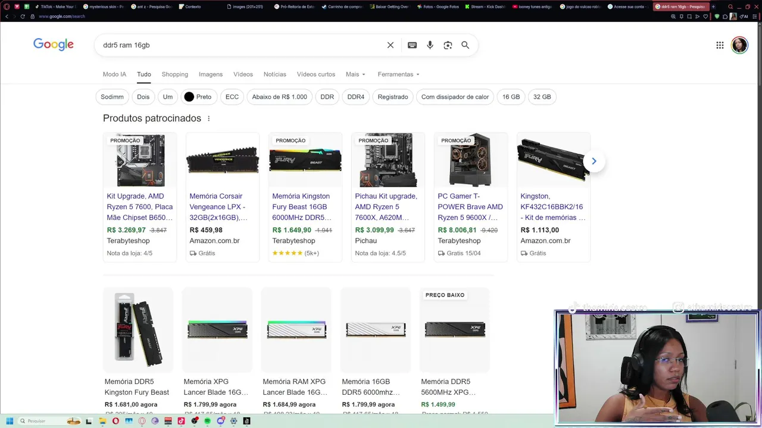This screenshot has height=428, width=762.
Task: Click the Memória DDR5 Kingston Fury Beast thumbnail
Action: [x=138, y=329]
